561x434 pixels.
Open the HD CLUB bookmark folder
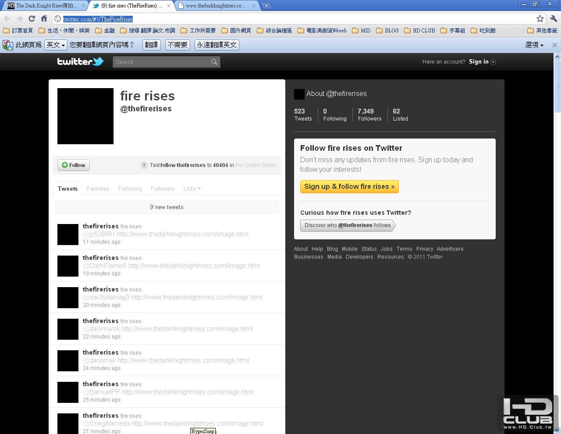click(x=419, y=31)
